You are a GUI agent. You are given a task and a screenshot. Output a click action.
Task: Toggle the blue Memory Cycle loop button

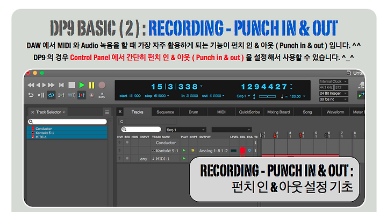pyautogui.click(x=51, y=95)
